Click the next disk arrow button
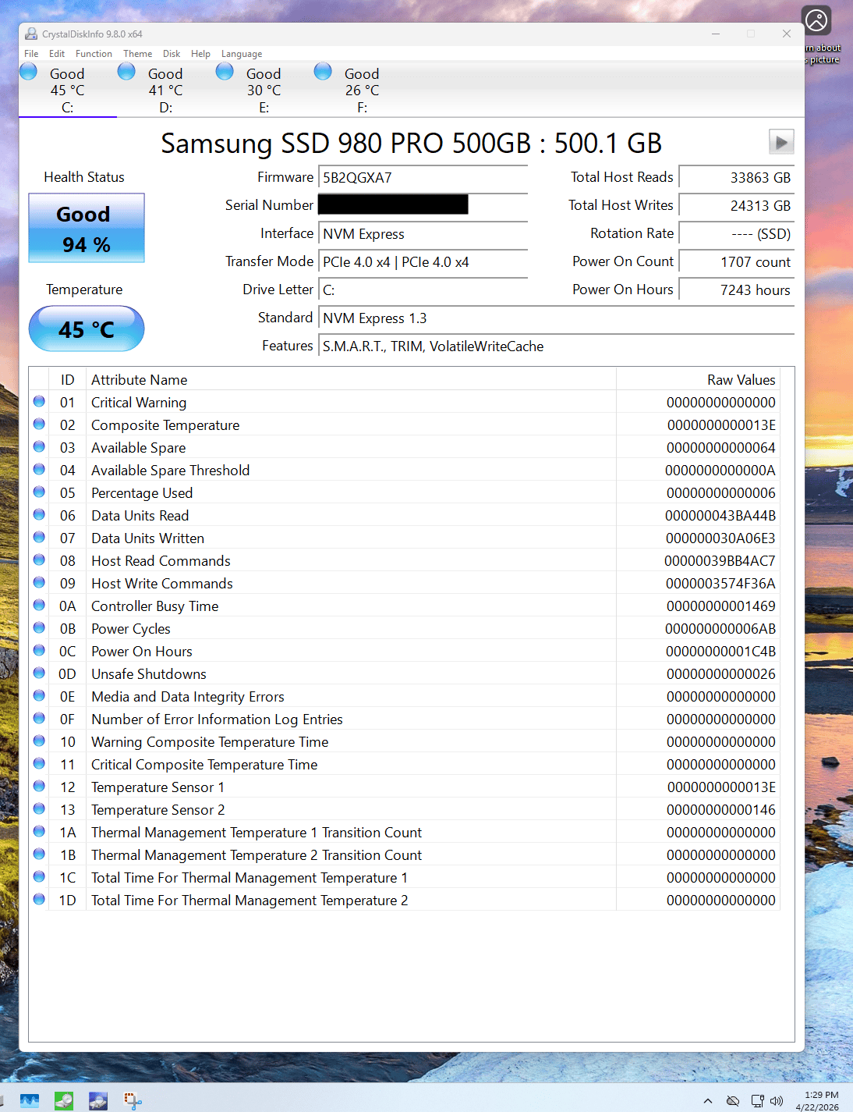 coord(781,142)
